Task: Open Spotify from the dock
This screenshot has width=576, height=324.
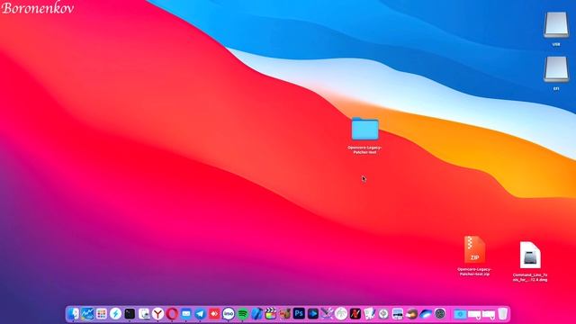Action: click(242, 314)
